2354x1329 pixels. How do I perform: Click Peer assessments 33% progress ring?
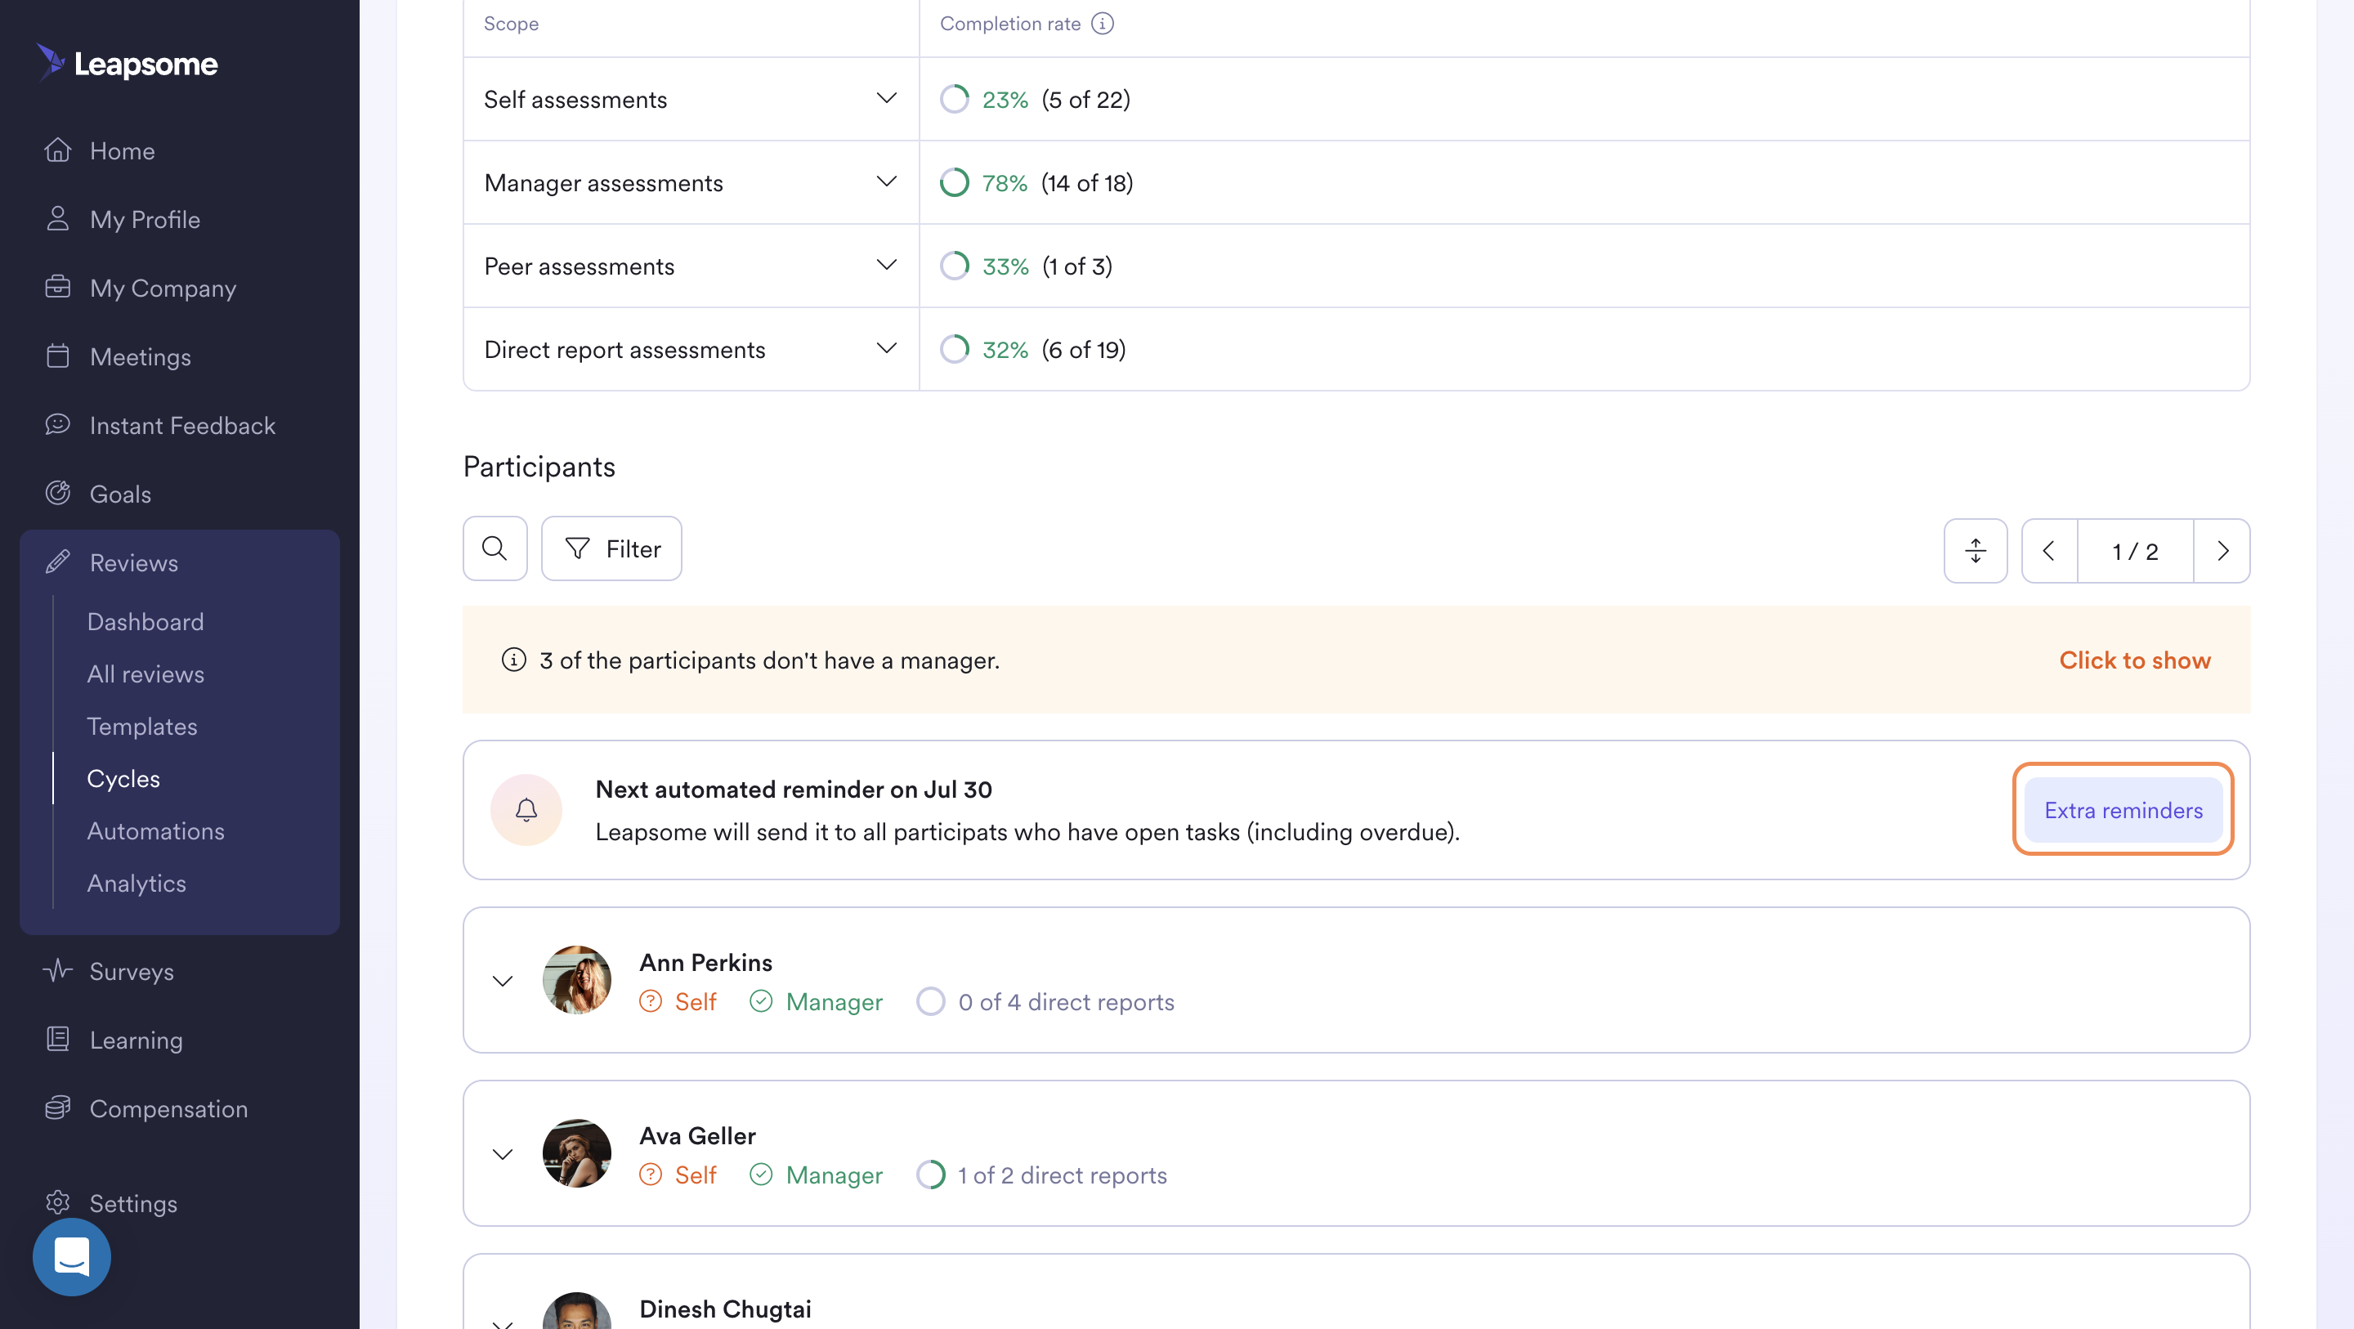(x=954, y=266)
